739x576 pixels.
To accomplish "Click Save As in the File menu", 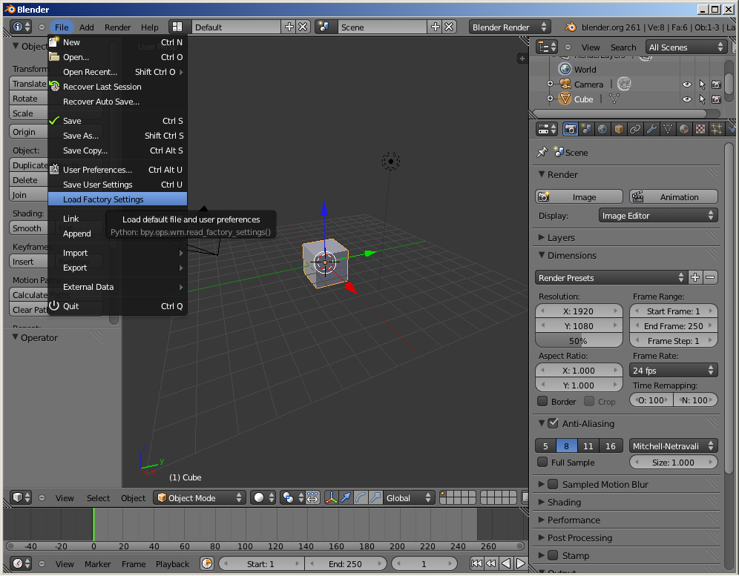I will [81, 136].
